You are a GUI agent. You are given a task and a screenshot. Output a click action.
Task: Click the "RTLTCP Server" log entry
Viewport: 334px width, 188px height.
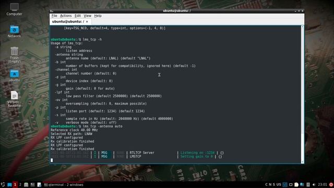142,152
